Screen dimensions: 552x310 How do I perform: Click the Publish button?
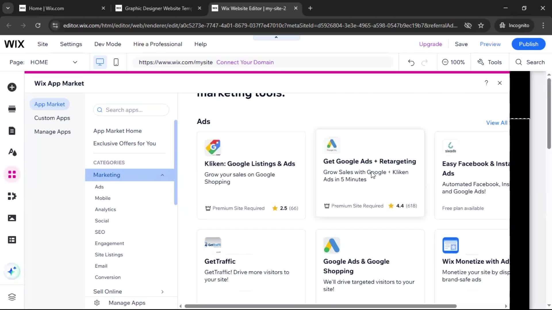528,44
